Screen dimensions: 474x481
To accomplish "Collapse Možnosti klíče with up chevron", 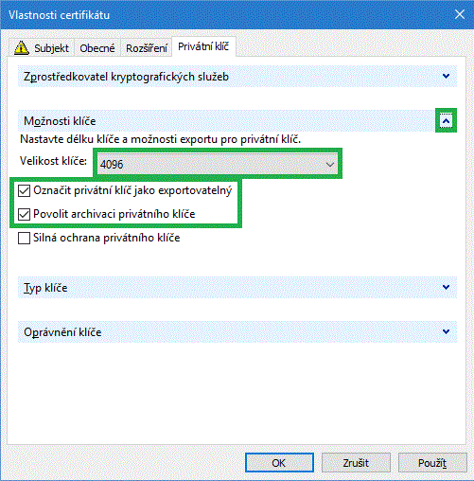I will click(x=446, y=121).
